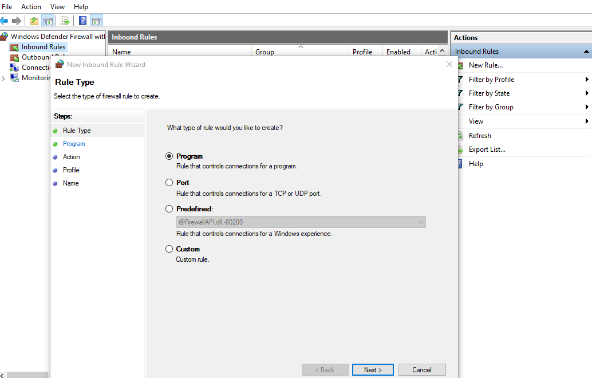Open the Action menu
The height and width of the screenshot is (378, 592).
(x=31, y=6)
